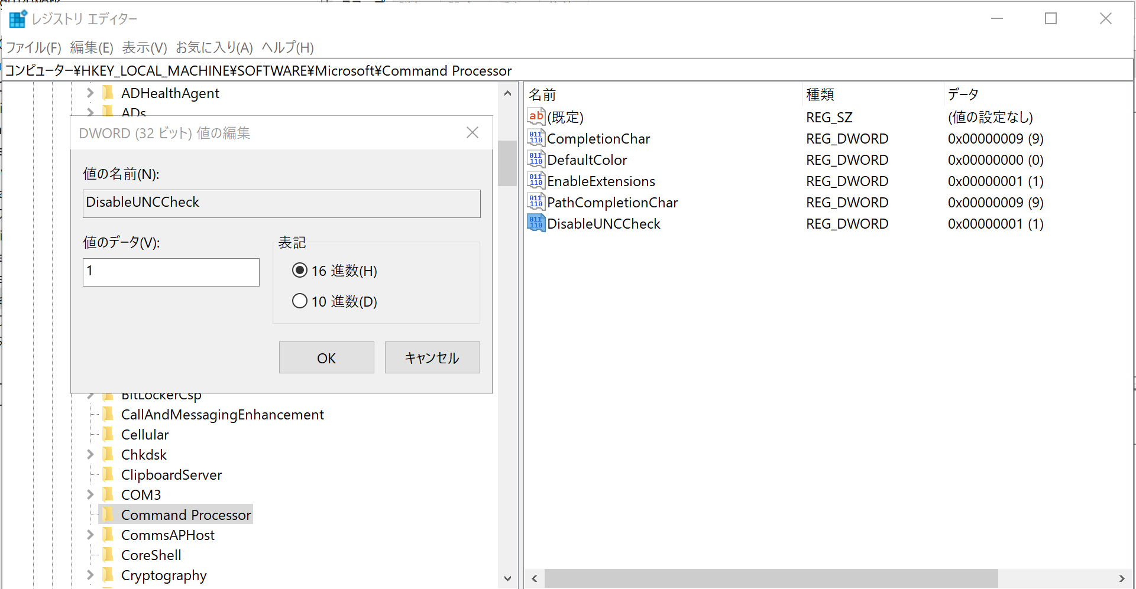The image size is (1136, 589).
Task: Click the values pane scroll right arrow
Action: click(x=1122, y=579)
